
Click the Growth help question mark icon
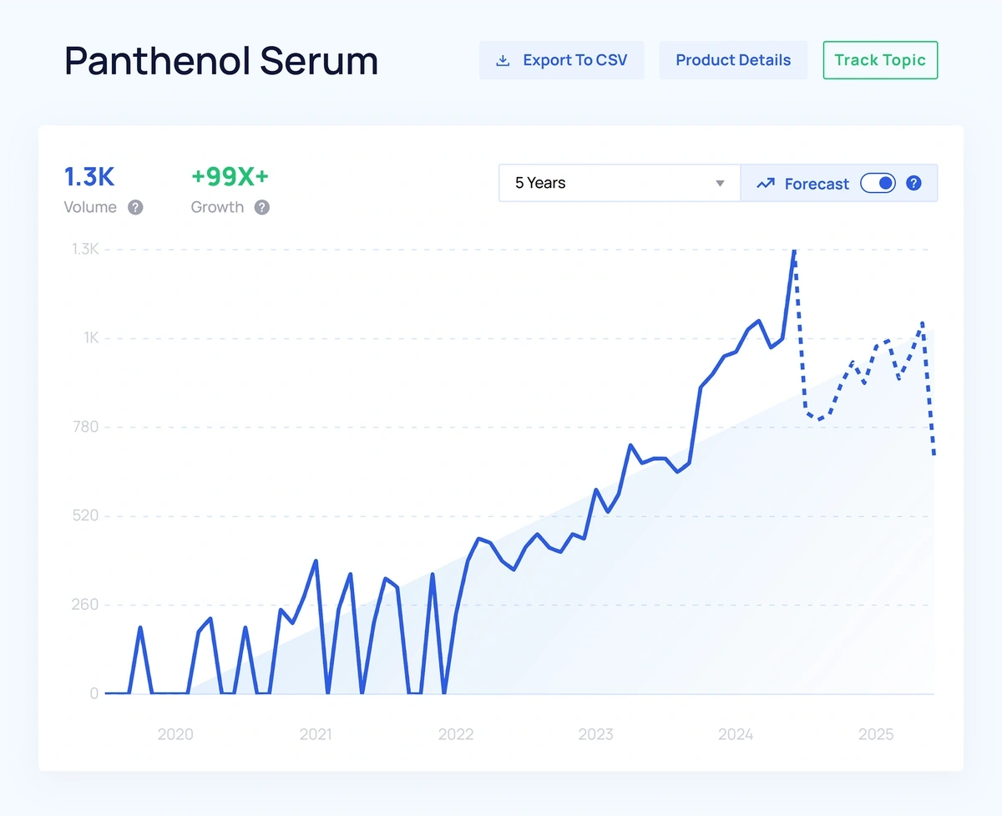pyautogui.click(x=262, y=207)
